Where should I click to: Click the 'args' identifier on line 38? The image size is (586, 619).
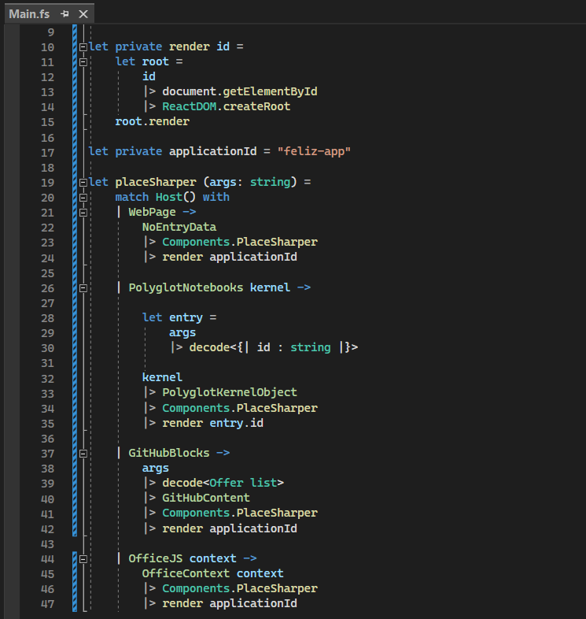156,469
